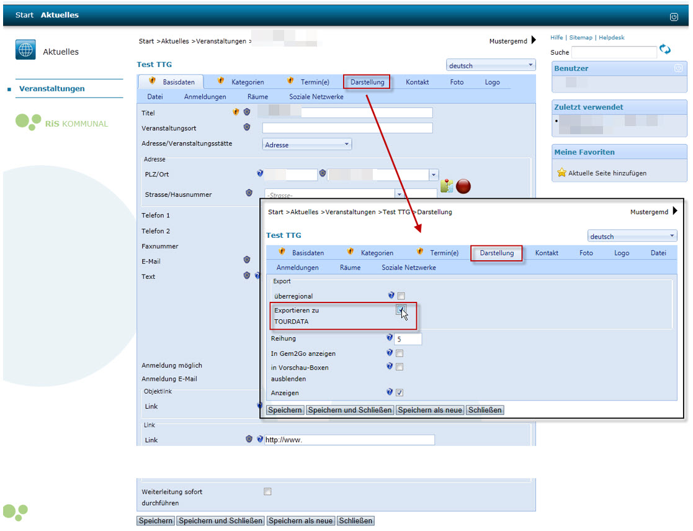Click the orange warning shield beside Titel
Image resolution: width=693 pixels, height=531 pixels.
[x=236, y=112]
